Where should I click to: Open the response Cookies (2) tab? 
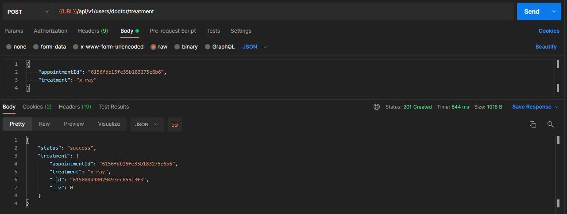point(37,107)
